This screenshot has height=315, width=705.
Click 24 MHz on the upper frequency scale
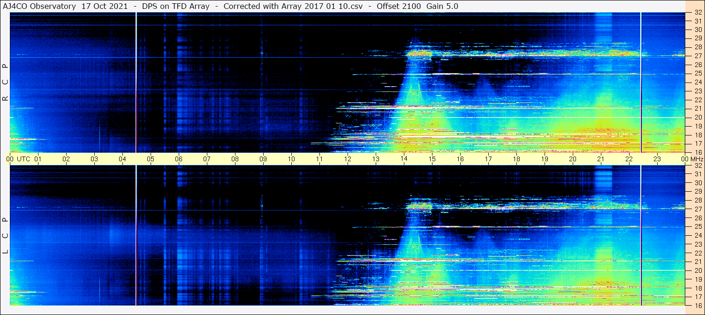[x=697, y=82]
